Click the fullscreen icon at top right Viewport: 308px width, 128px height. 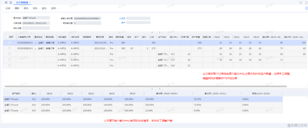coord(306,3)
